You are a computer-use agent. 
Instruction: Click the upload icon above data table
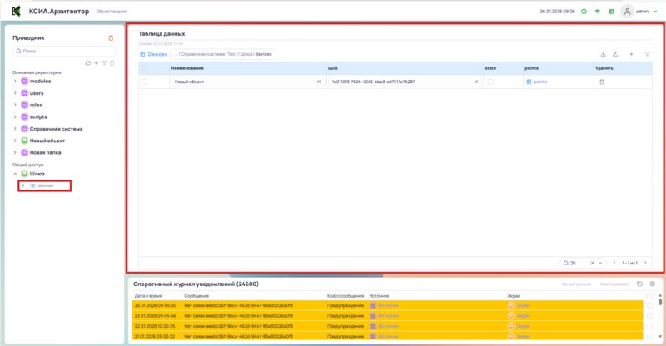coord(614,54)
